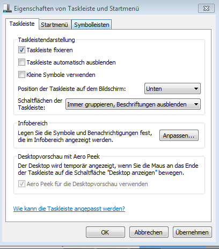Enable 'Taskleiste automatisch ausblenden' checkbox
This screenshot has height=249, width=219.
click(x=21, y=62)
